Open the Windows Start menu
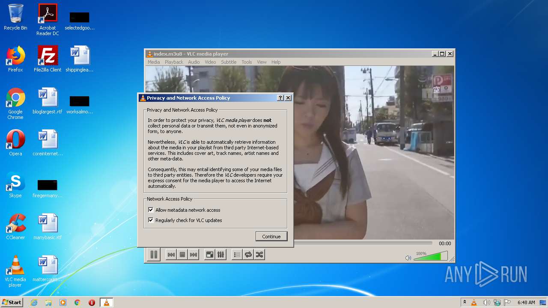This screenshot has width=548, height=308. tap(12, 302)
